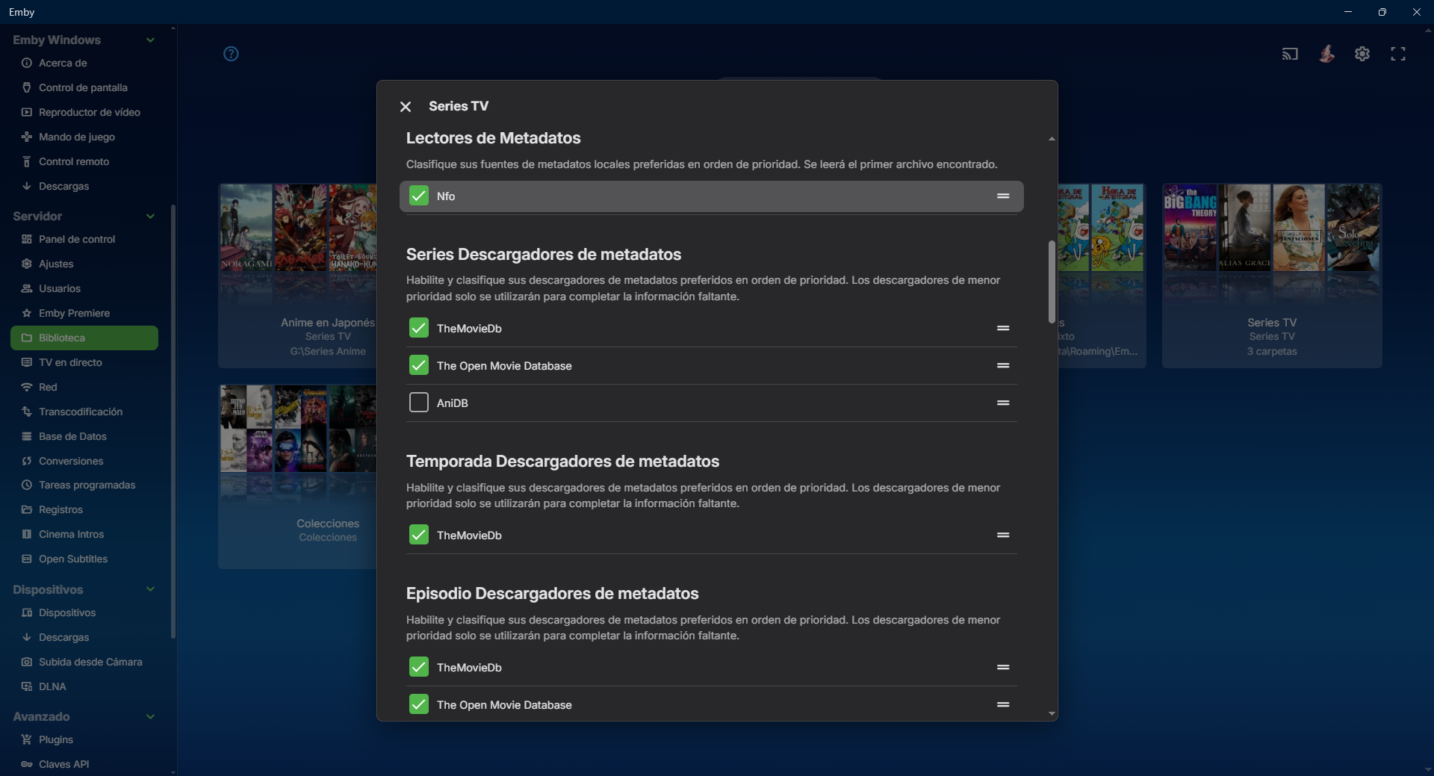1434x776 pixels.
Task: Collapse the Emby Windows sidebar section
Action: coord(150,40)
